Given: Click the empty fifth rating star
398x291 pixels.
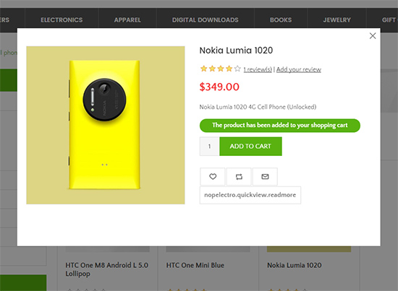Looking at the screenshot, I should [237, 69].
